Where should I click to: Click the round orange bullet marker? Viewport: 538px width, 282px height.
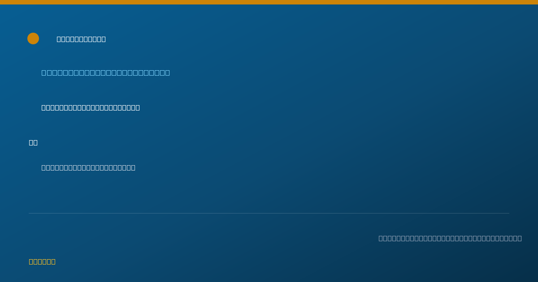(33, 38)
